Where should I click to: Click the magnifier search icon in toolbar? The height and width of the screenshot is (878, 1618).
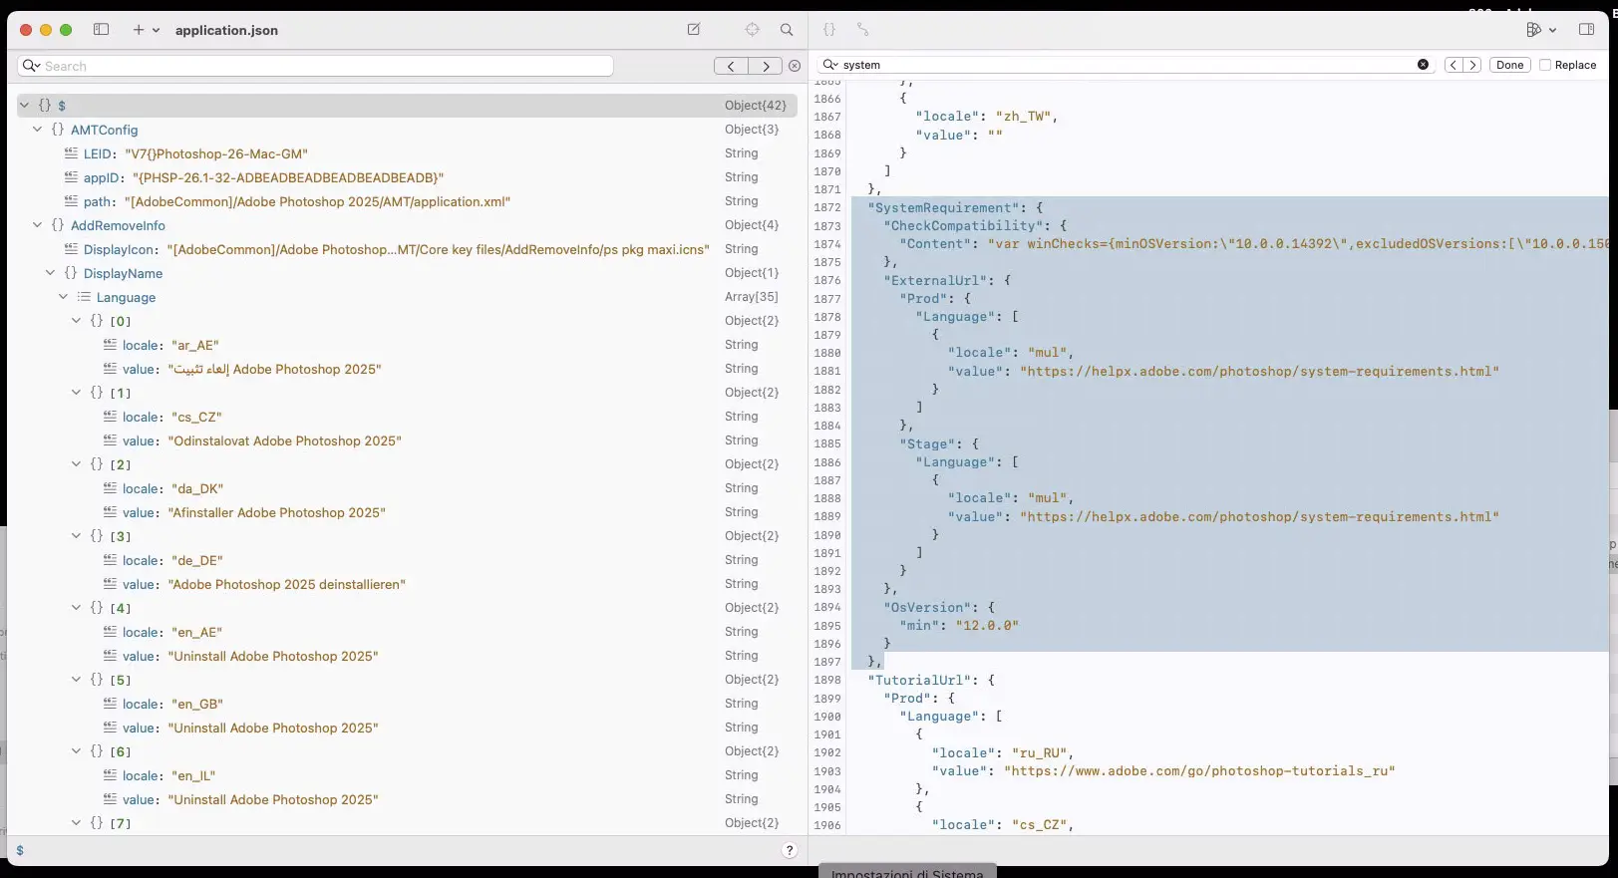pyautogui.click(x=787, y=30)
